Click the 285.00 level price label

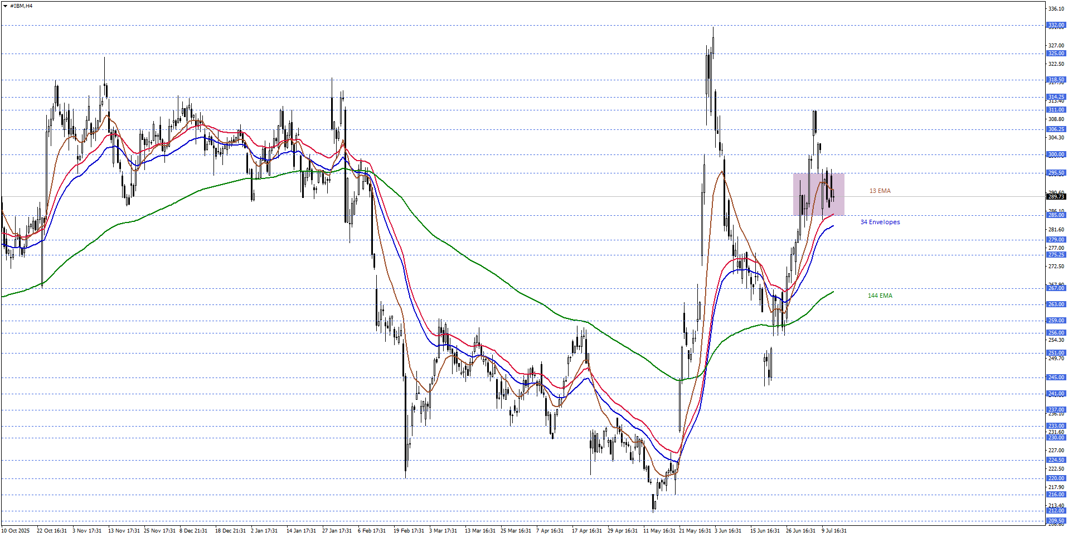tap(1056, 215)
